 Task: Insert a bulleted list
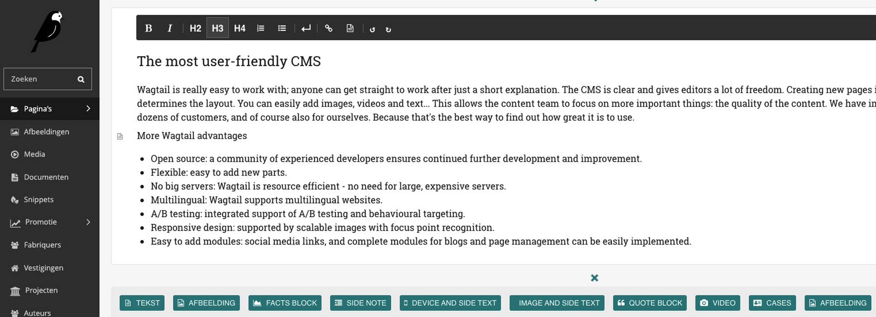282,28
